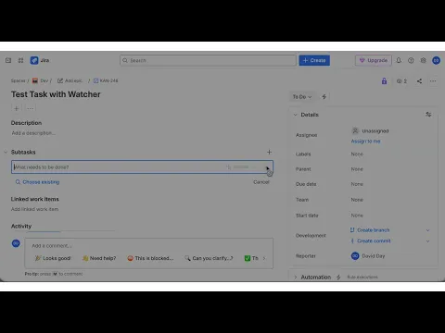Viewport: 445px width, 333px height.
Task: Click the Team None value
Action: click(x=357, y=200)
